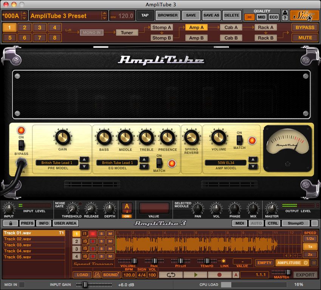Click the metronome icon next to LOAD
321x290 pixels.
(x=97, y=275)
